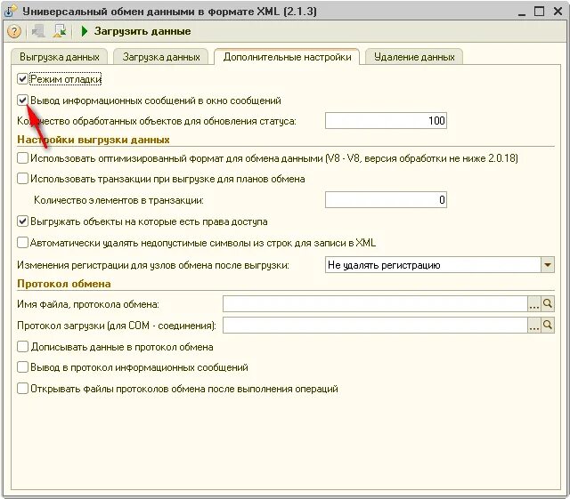
Task: Toggle Режим отладки checkbox
Action: (22, 79)
